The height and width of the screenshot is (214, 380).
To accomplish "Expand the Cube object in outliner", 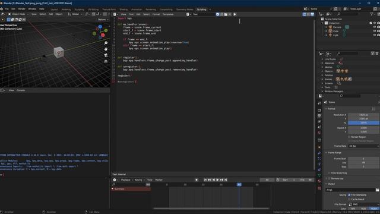I will point(327,31).
